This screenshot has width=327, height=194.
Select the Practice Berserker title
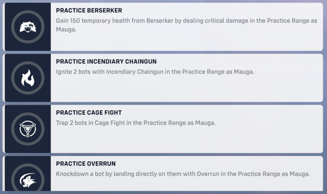[x=89, y=11]
